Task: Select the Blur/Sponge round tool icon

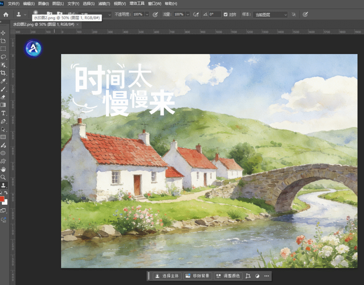Action: click(3, 153)
